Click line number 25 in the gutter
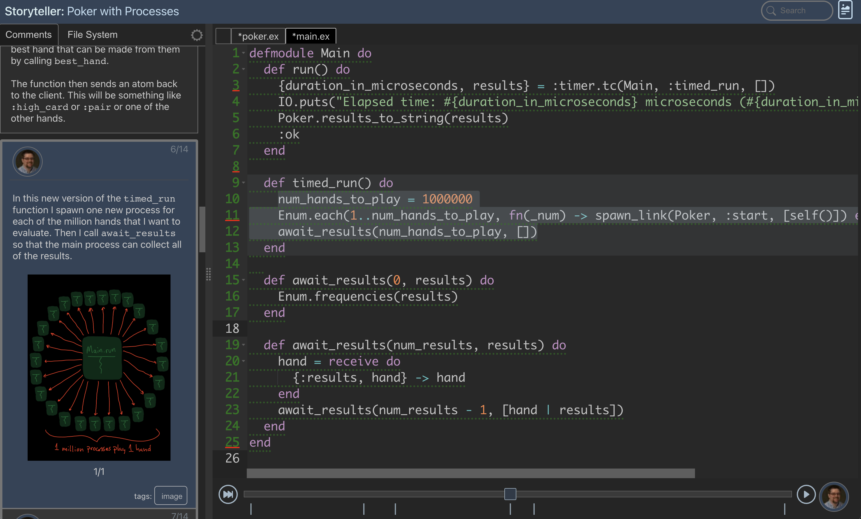This screenshot has width=861, height=519. [x=232, y=442]
